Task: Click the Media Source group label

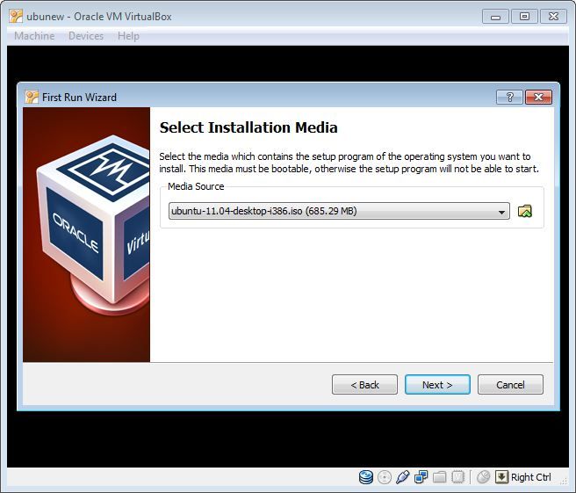Action: point(196,186)
